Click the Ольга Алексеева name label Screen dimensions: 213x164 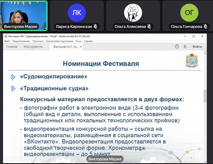[x=130, y=27]
